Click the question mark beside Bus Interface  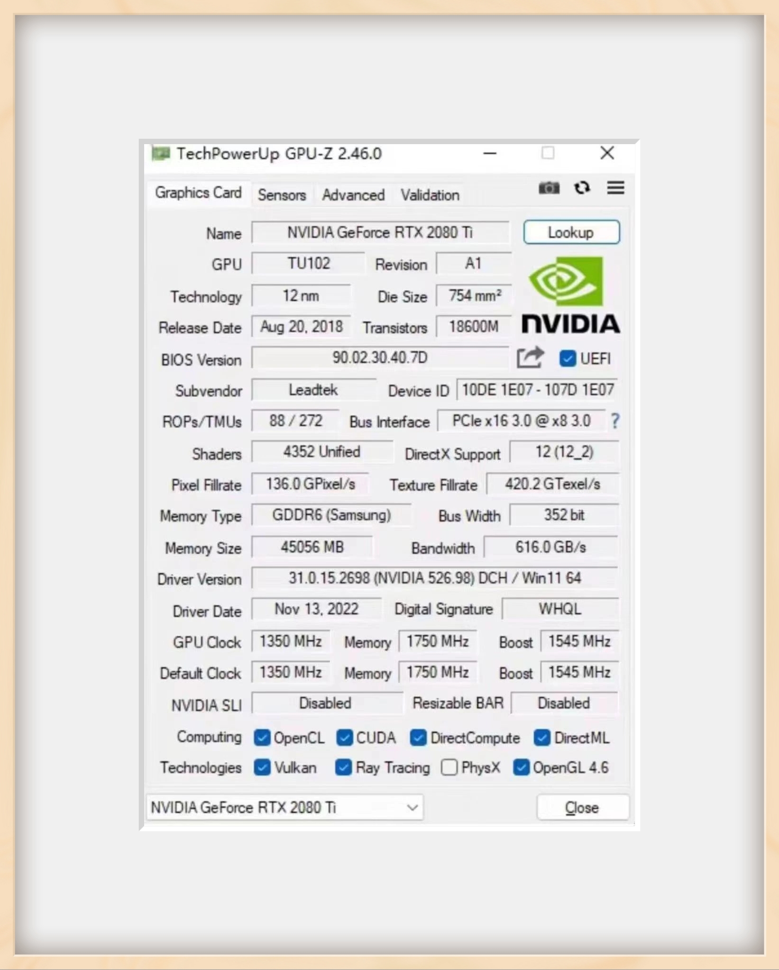615,421
